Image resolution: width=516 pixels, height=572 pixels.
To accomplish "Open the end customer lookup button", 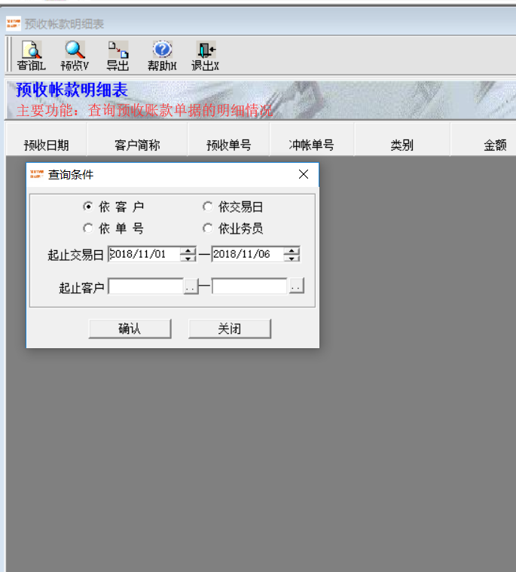I will [x=297, y=286].
